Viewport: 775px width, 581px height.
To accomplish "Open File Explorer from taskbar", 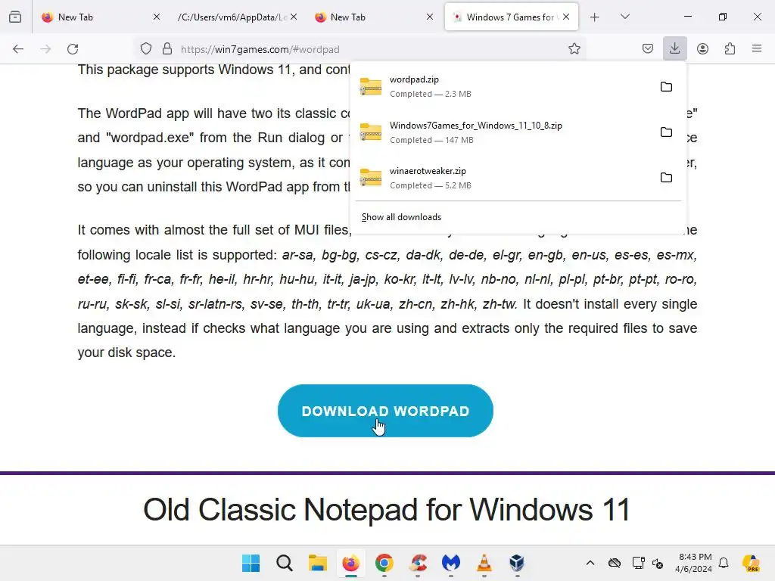I will pyautogui.click(x=317, y=563).
